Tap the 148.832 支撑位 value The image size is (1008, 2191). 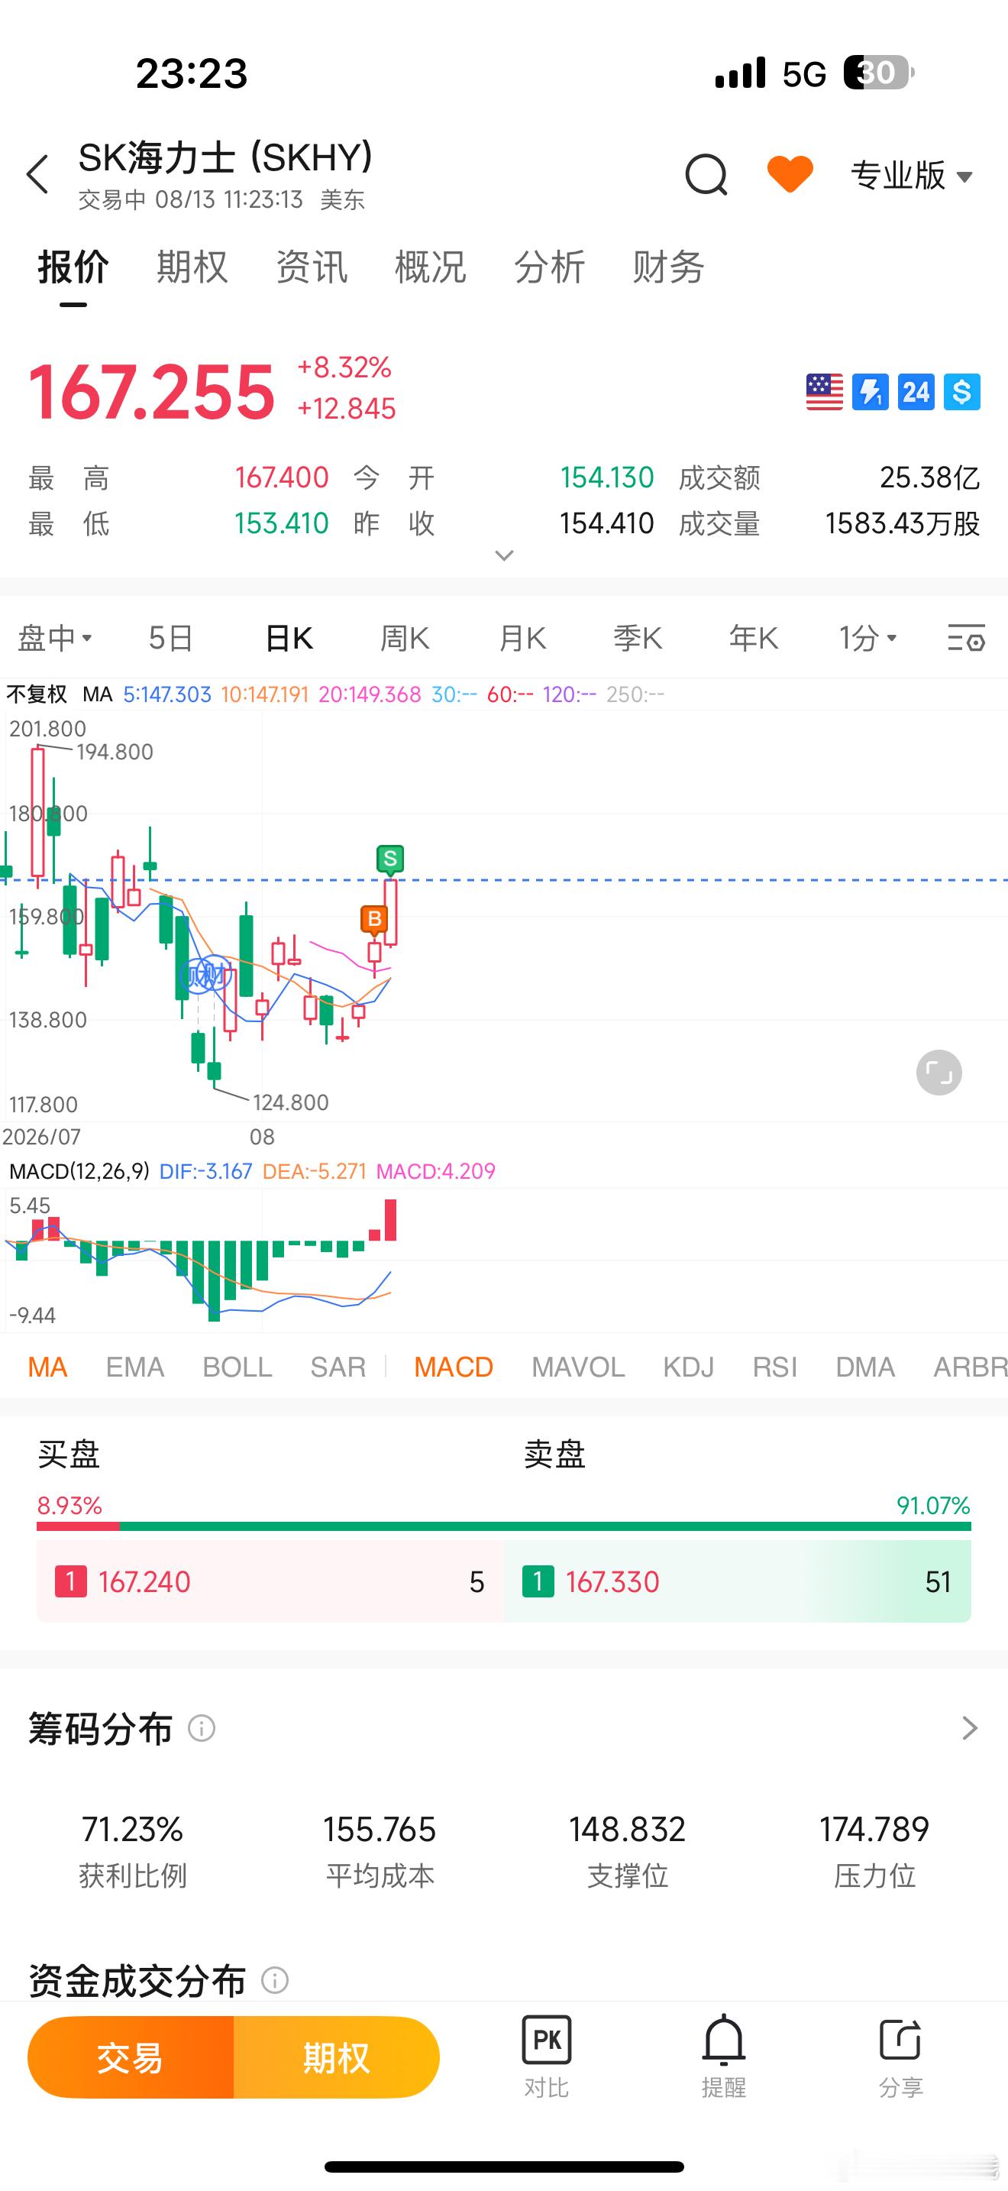pos(627,1830)
